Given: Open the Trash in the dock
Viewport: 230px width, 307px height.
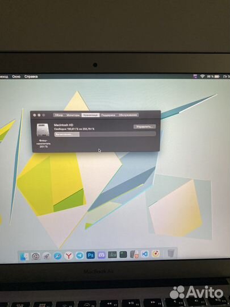Looking at the screenshot, I should pos(171,253).
